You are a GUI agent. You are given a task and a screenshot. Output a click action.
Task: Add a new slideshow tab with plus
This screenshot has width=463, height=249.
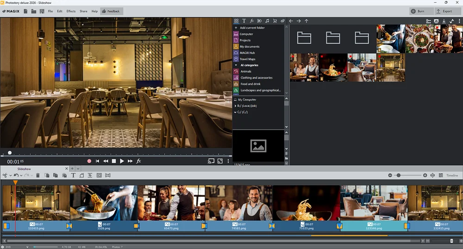(72, 169)
